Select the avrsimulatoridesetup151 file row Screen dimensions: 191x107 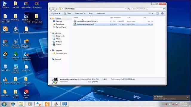coord(113,24)
